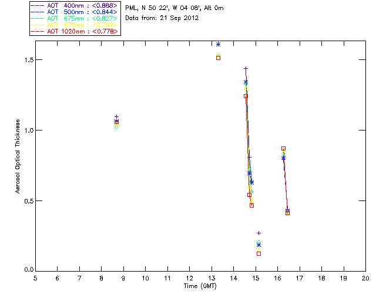
Task: Click the x-axis tick label 9
Action: click(x=123, y=278)
